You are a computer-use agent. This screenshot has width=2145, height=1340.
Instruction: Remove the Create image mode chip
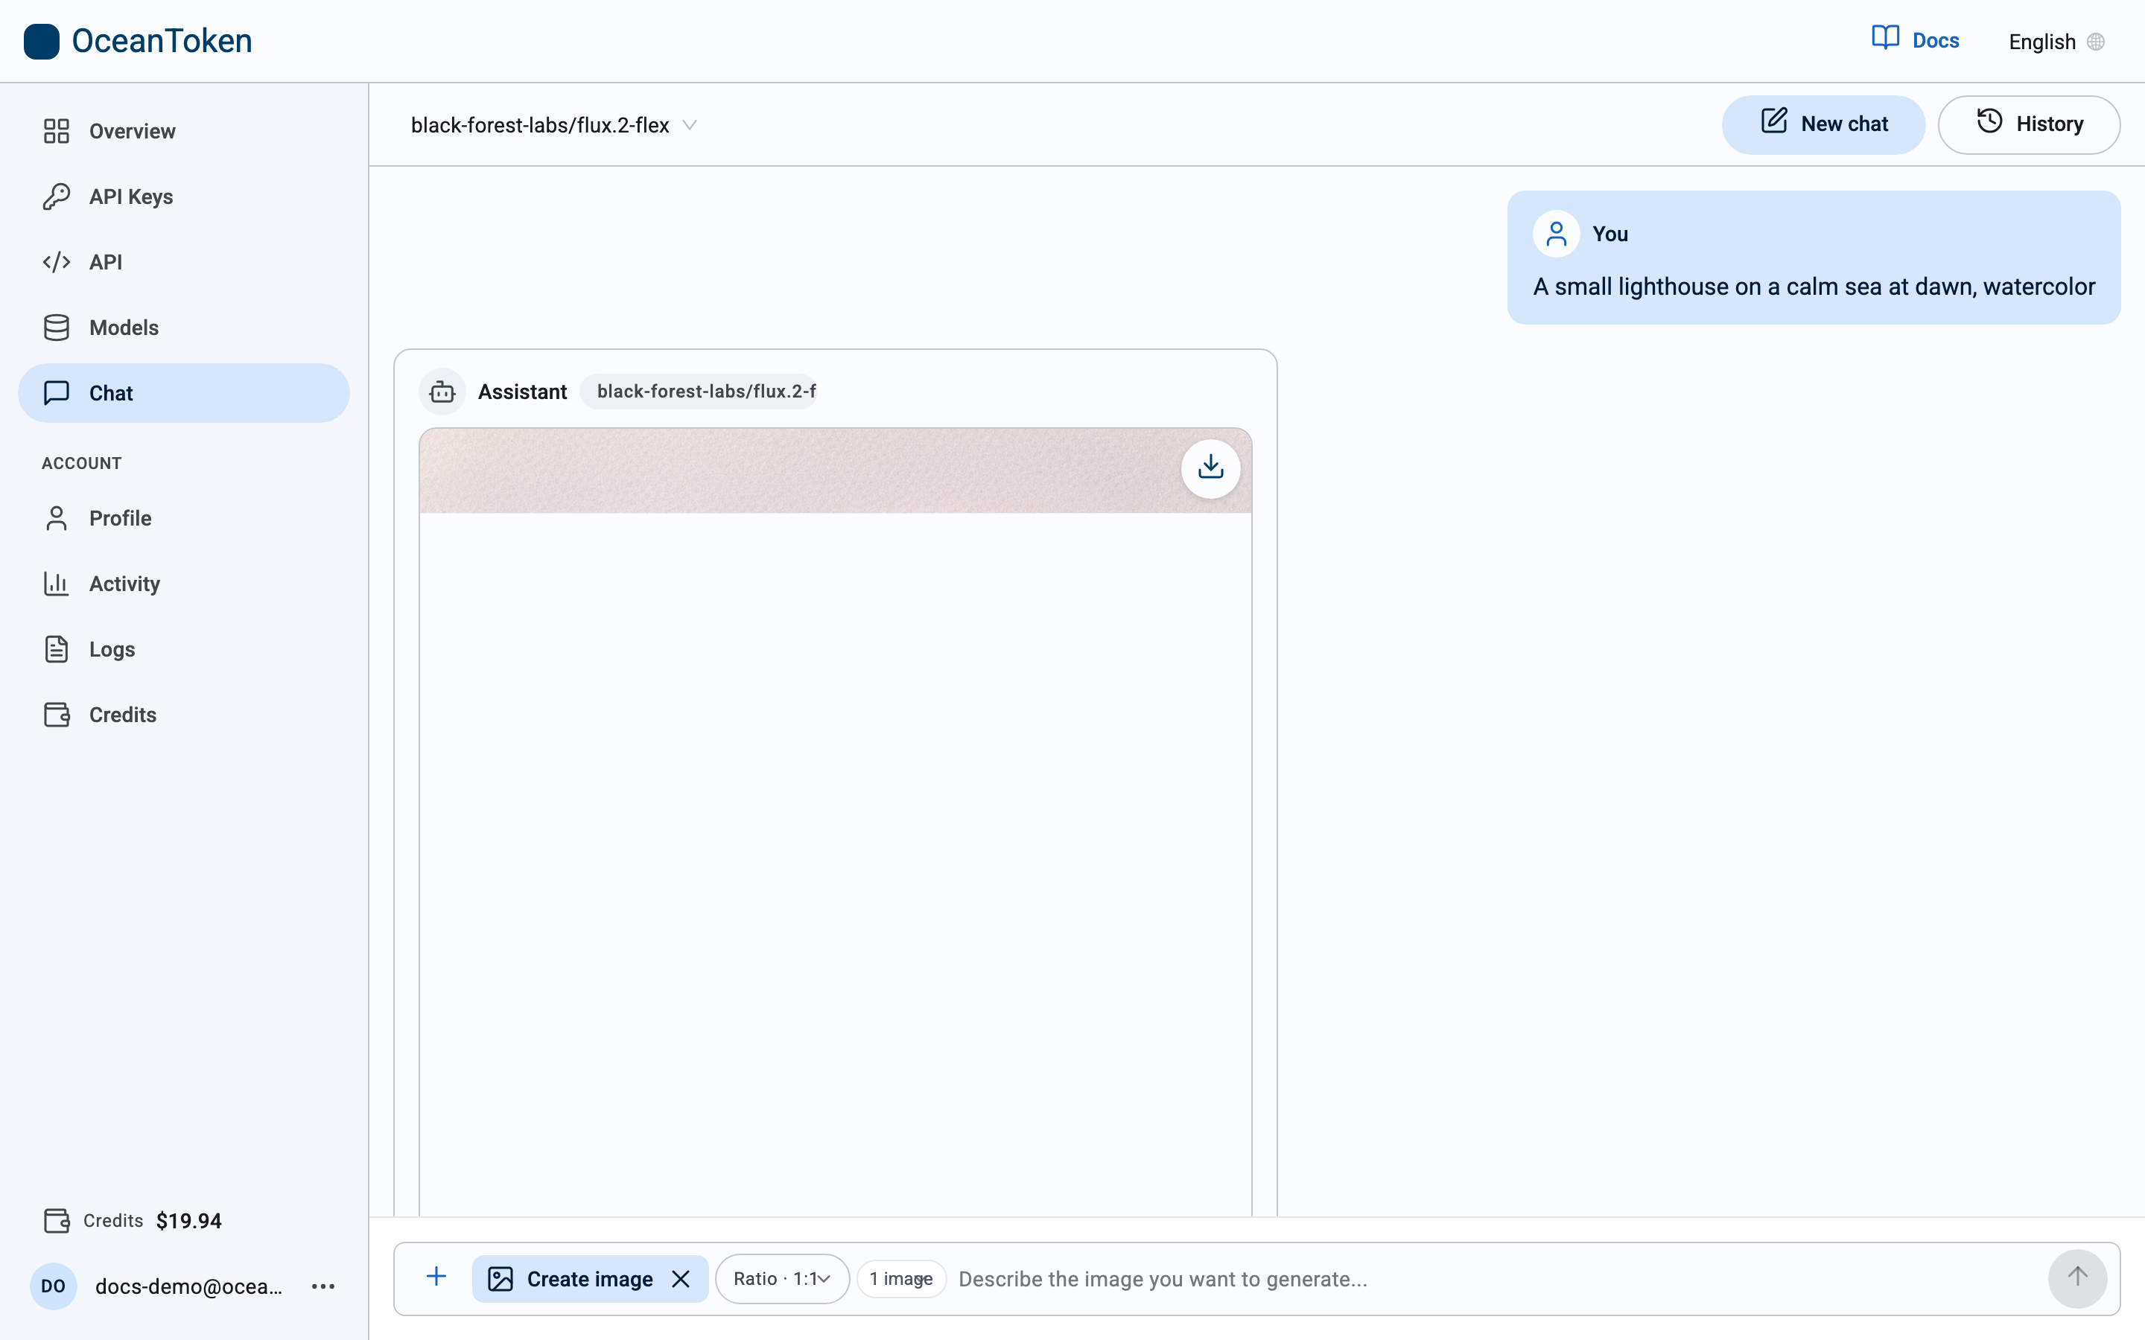tap(680, 1279)
